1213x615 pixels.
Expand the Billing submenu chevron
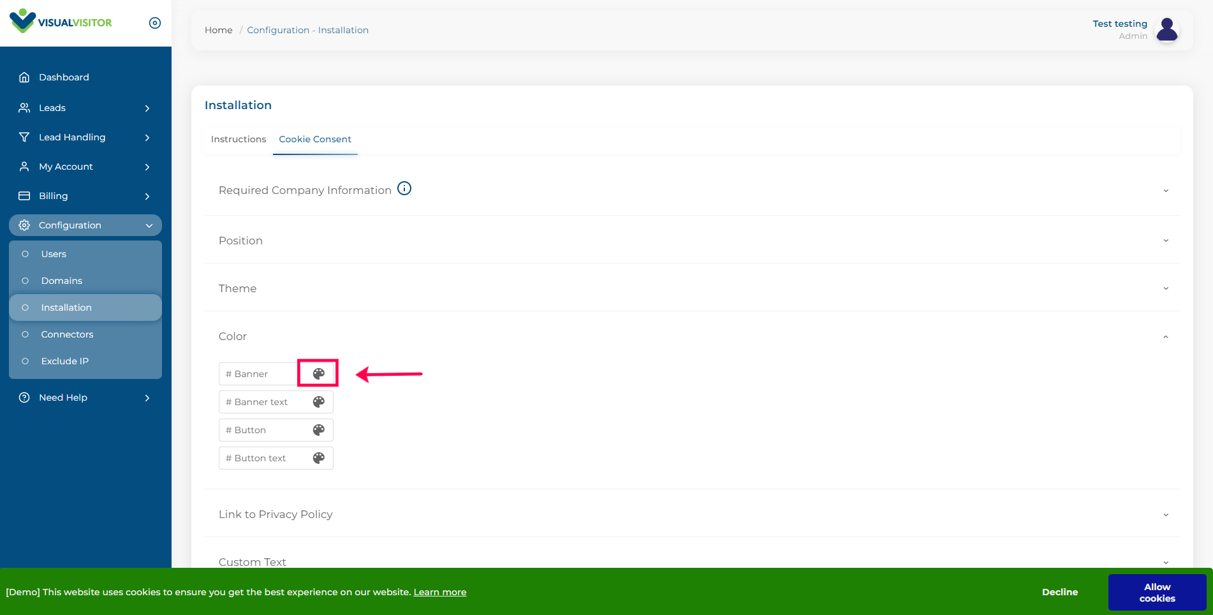147,196
